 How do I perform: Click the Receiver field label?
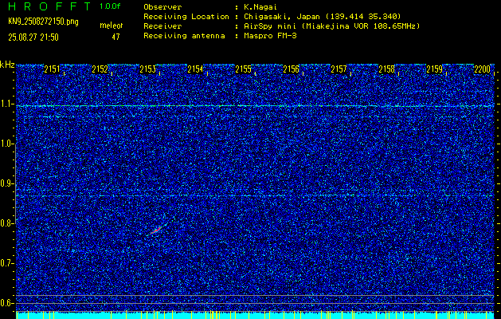(x=162, y=26)
